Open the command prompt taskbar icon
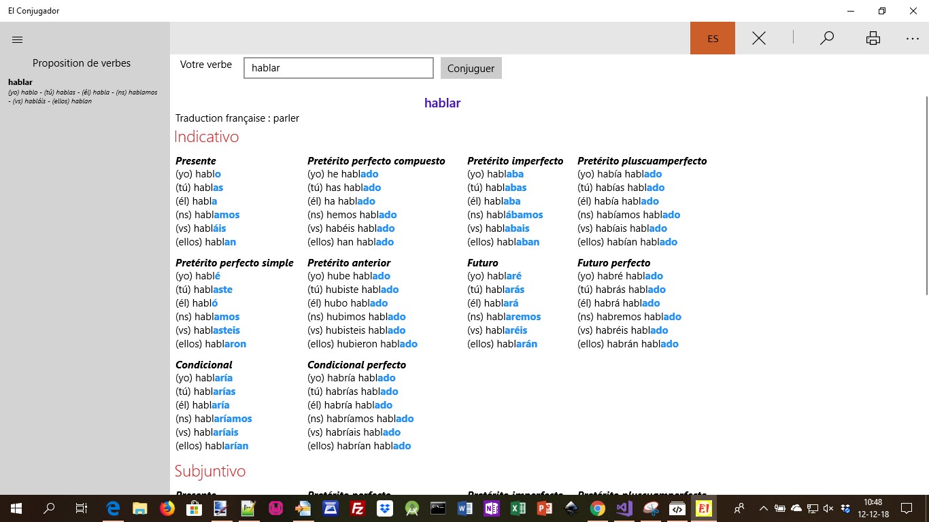 [438, 508]
